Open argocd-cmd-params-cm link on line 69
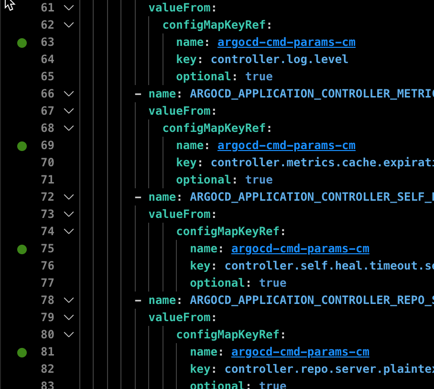The width and height of the screenshot is (434, 389). coord(286,146)
